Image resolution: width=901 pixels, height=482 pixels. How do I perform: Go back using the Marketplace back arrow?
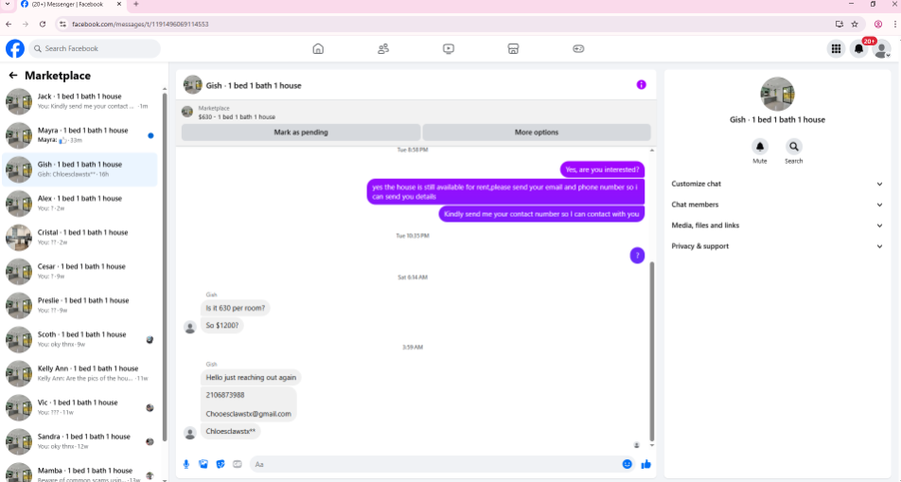(12, 76)
